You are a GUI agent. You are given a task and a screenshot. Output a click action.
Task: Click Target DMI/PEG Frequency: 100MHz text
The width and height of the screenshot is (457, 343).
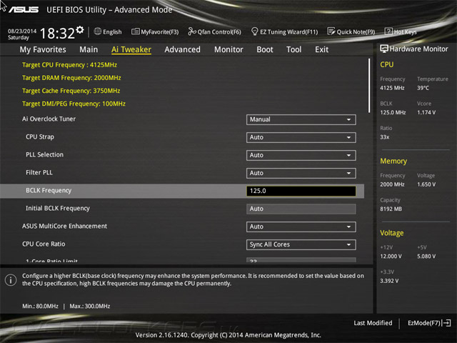coord(74,104)
